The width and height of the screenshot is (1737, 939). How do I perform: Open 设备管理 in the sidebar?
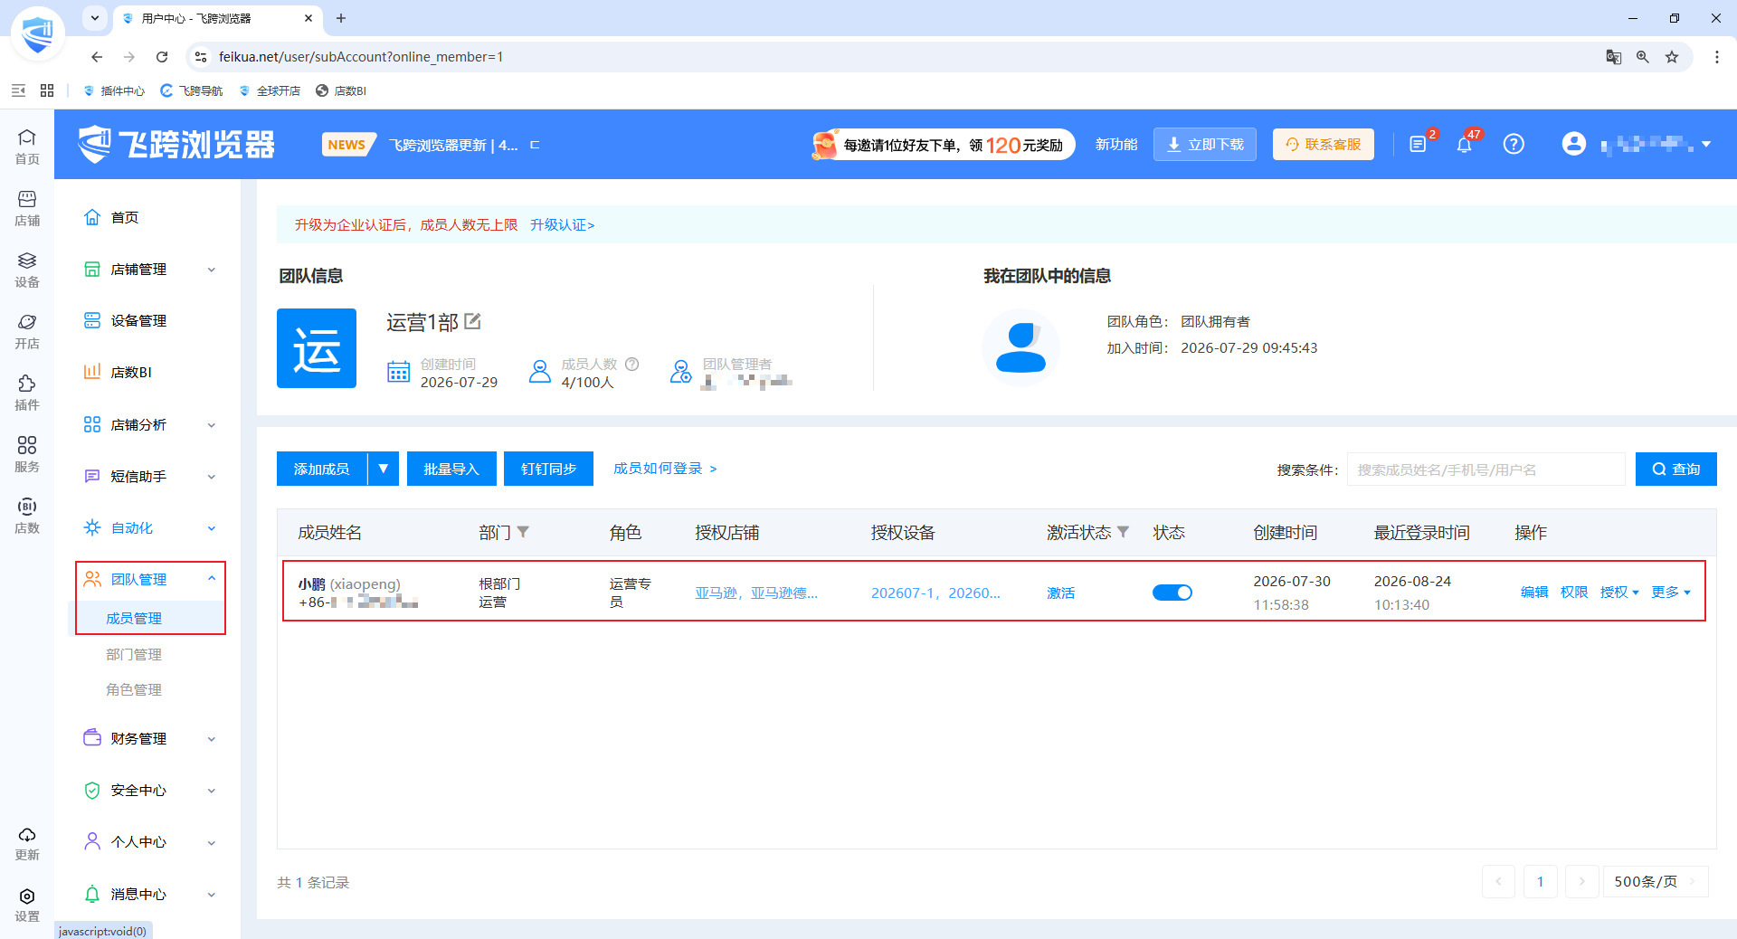(138, 320)
